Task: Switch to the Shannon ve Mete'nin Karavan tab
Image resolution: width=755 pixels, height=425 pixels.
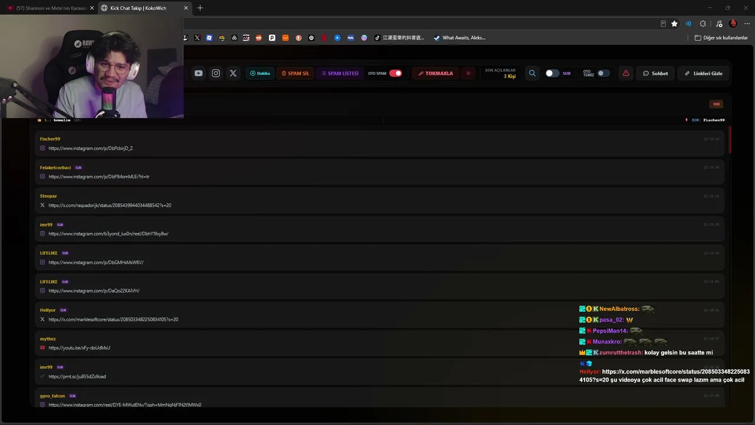Action: [x=51, y=8]
